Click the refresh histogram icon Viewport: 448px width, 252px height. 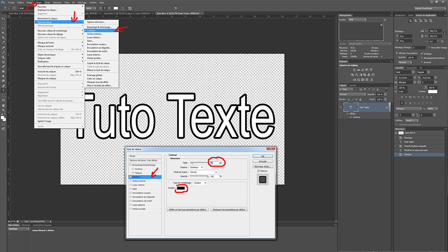click(385, 20)
